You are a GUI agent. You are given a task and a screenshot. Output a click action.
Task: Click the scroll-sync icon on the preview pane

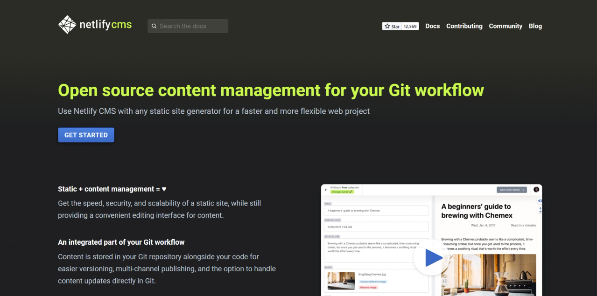tap(540, 208)
